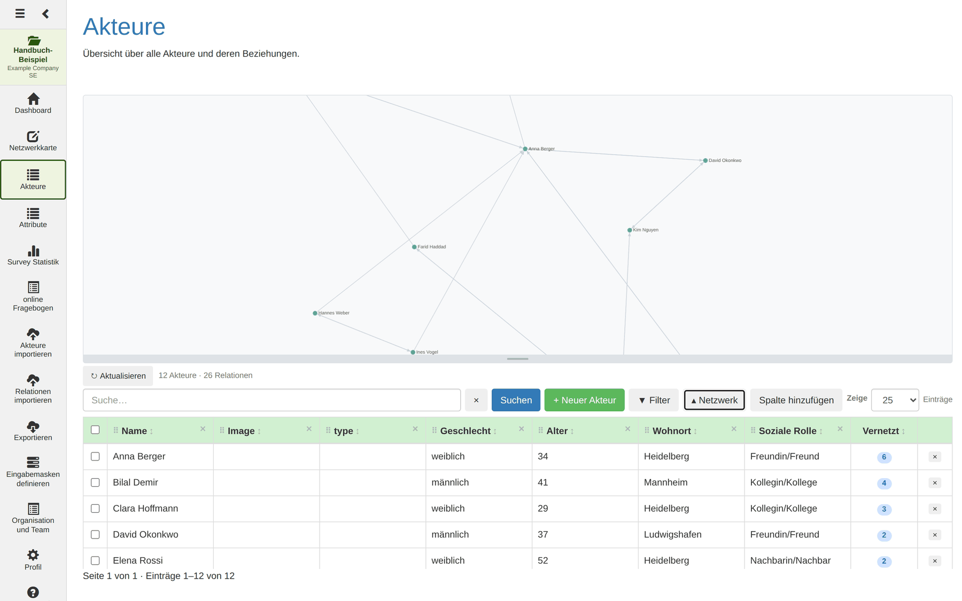Image resolution: width=962 pixels, height=601 pixels.
Task: Clear the search field with the × button
Action: pyautogui.click(x=476, y=400)
